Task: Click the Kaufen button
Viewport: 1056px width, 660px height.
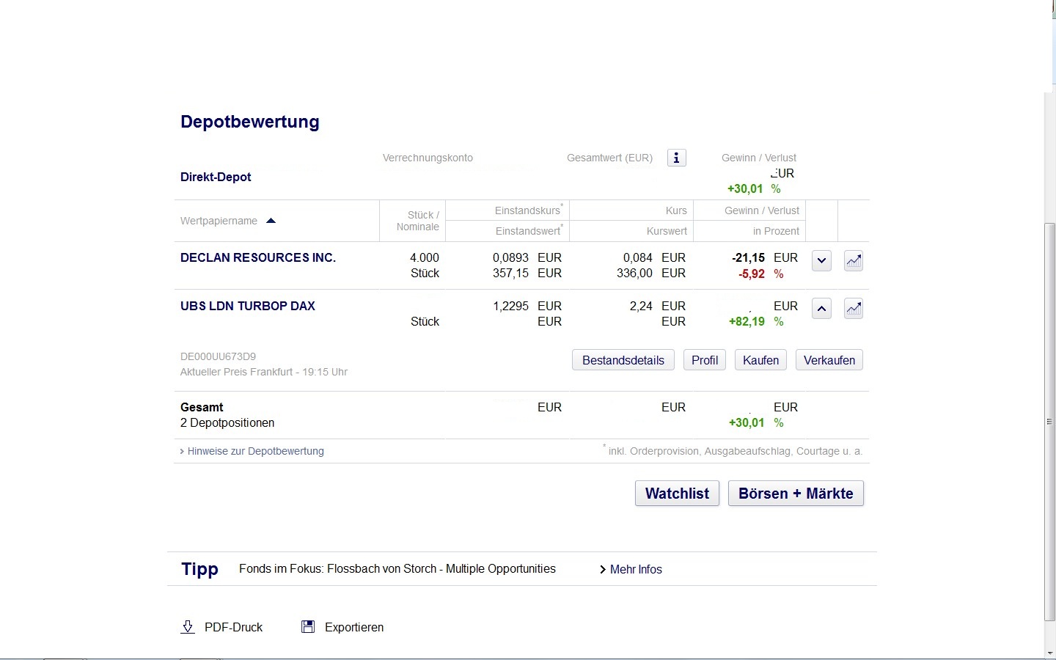Action: tap(760, 360)
